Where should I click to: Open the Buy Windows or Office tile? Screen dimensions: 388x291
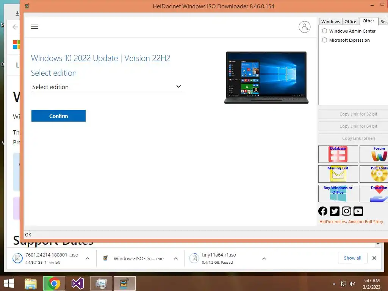click(x=338, y=194)
